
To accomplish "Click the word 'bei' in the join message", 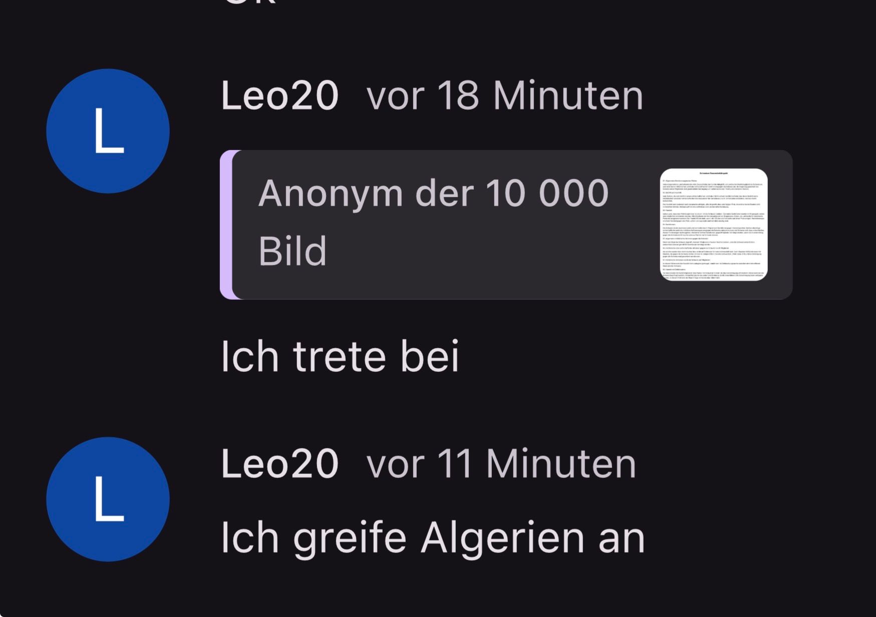I will 430,356.
